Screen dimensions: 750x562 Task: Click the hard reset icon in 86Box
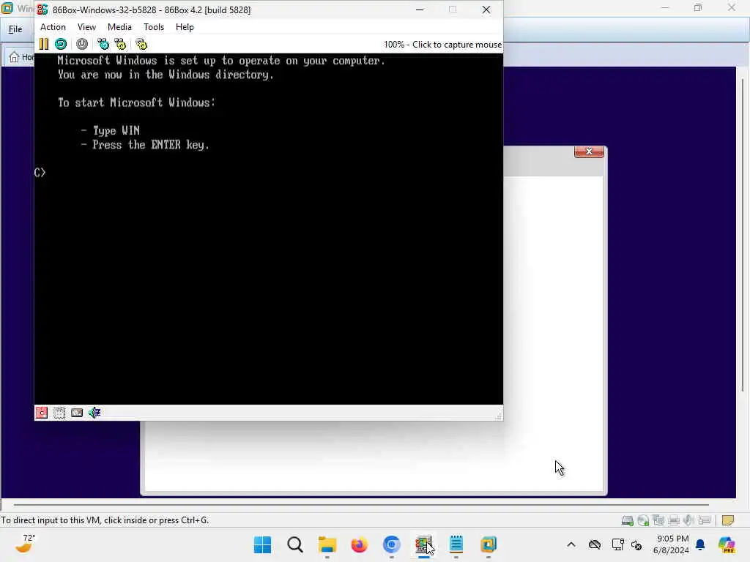point(61,44)
